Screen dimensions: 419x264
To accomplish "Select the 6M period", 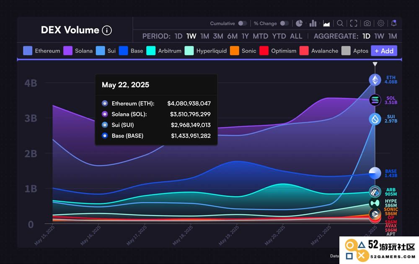I will pyautogui.click(x=232, y=36).
